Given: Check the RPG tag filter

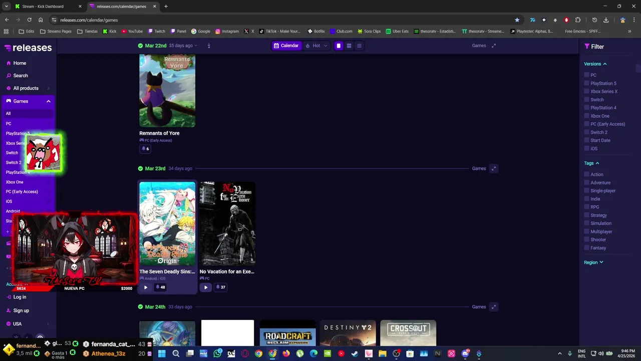Looking at the screenshot, I should coord(586,207).
